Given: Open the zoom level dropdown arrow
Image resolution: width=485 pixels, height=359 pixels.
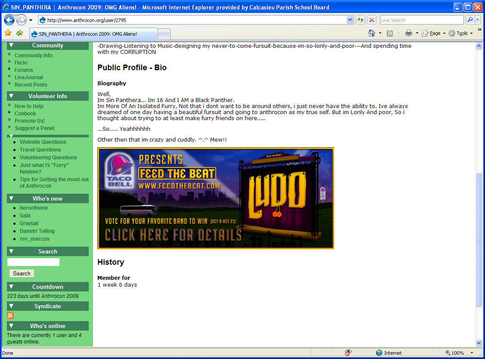Looking at the screenshot, I should click(x=472, y=353).
